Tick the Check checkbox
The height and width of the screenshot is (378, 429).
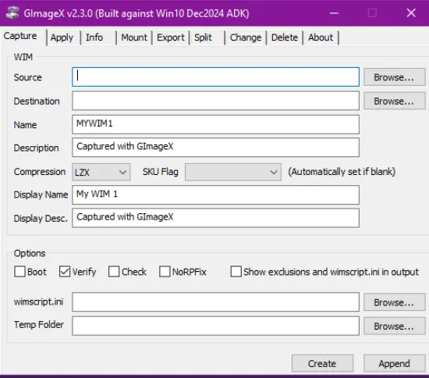coord(114,272)
